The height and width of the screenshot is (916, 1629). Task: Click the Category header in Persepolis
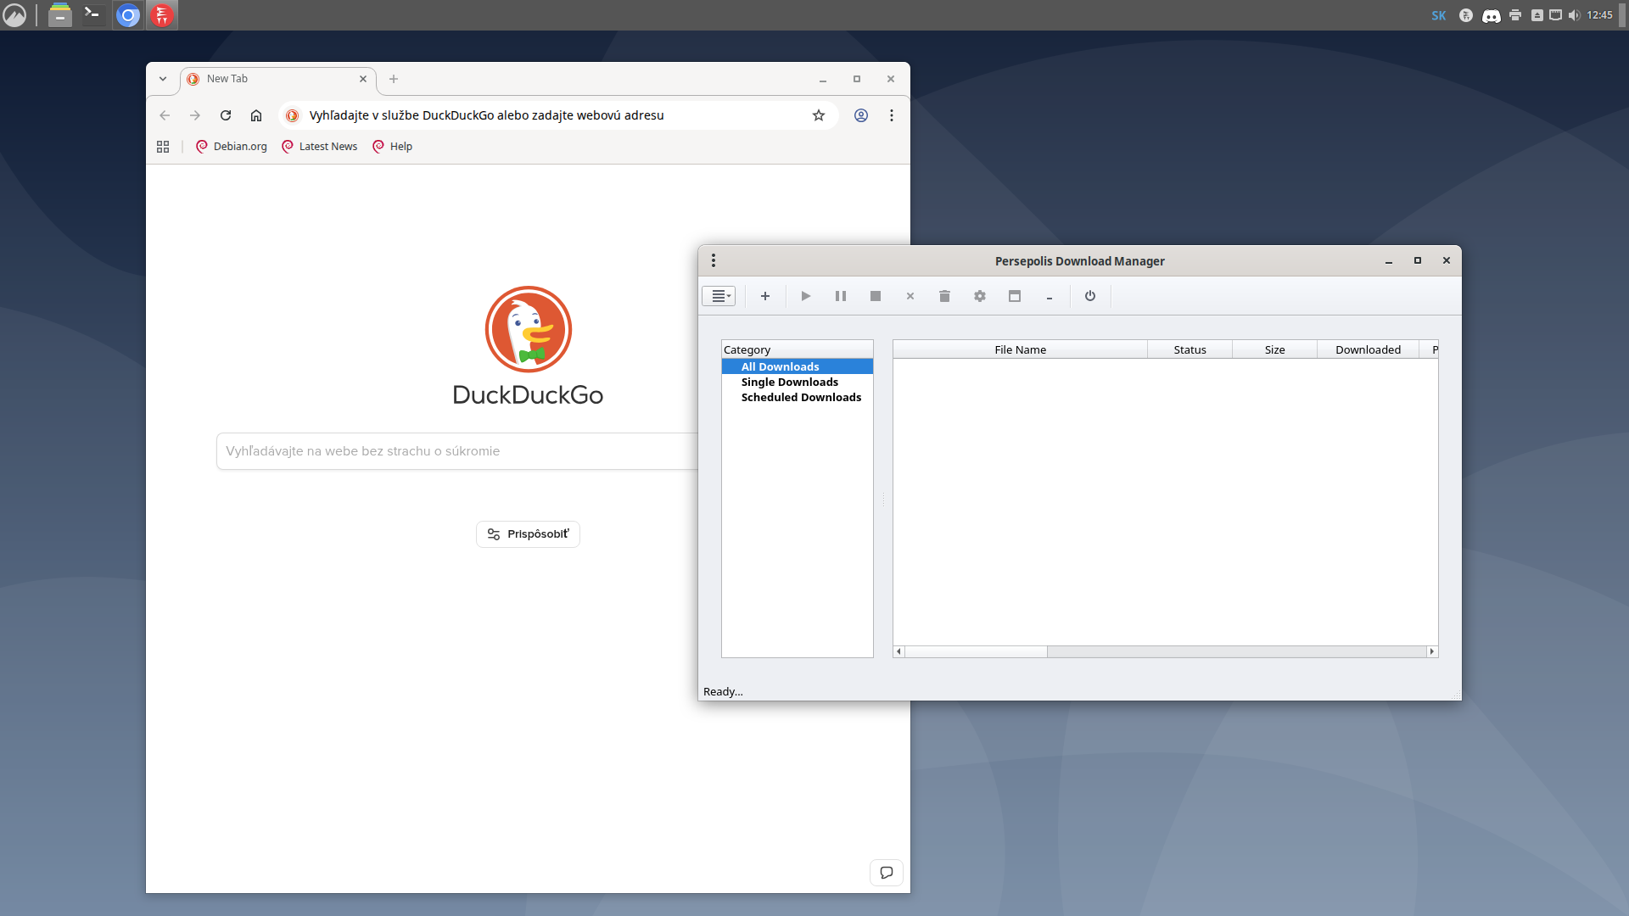(x=797, y=349)
